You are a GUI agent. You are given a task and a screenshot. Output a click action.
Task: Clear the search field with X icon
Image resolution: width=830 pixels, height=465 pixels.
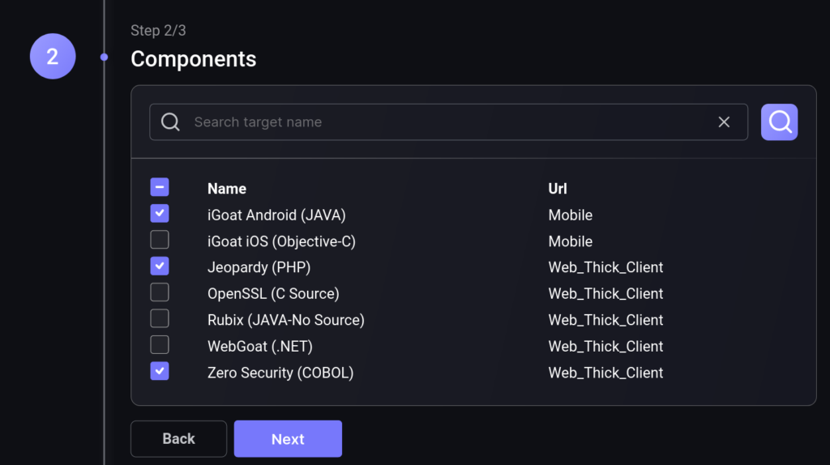tap(724, 122)
